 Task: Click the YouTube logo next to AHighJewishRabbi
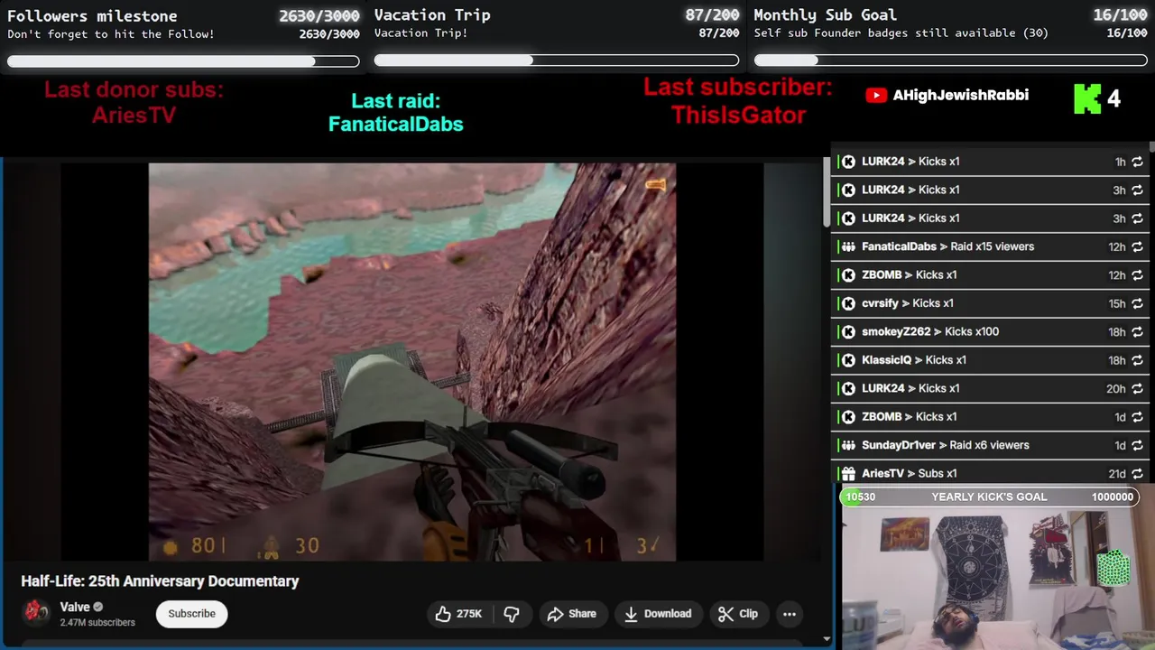click(875, 95)
